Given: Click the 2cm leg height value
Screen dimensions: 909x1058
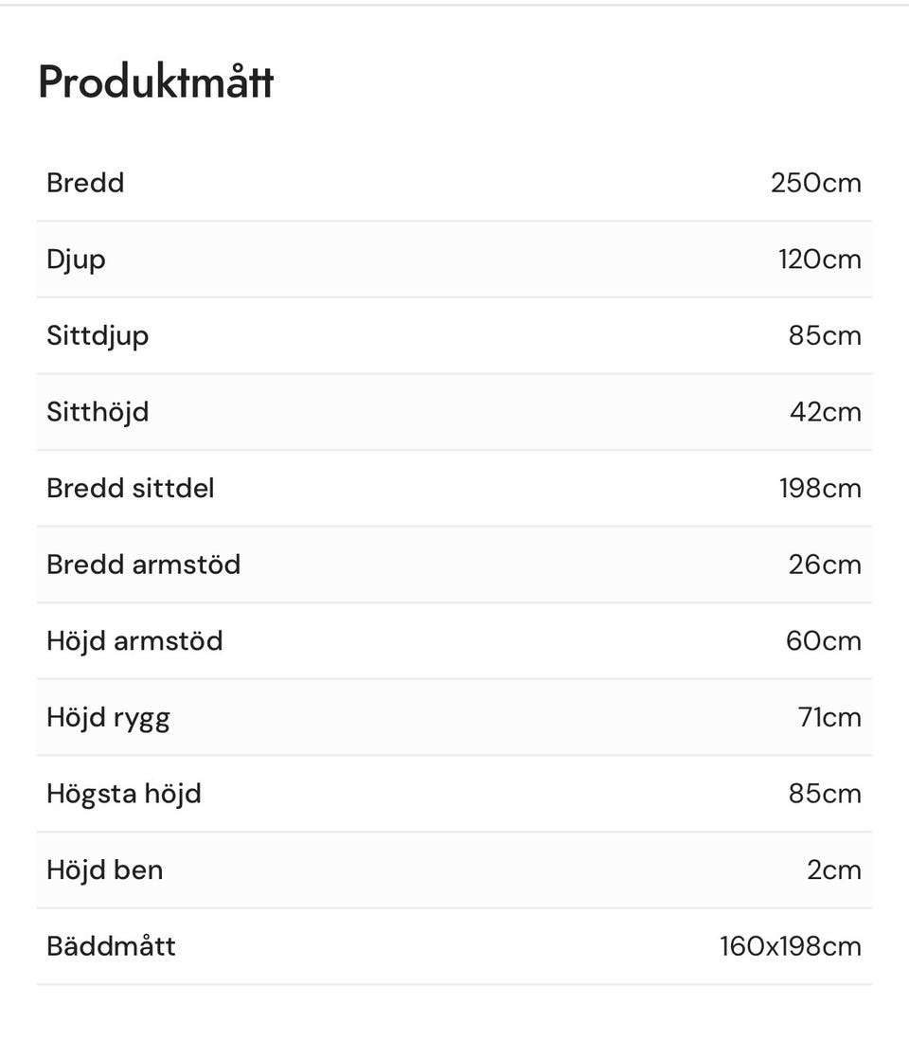Looking at the screenshot, I should click(x=833, y=870).
